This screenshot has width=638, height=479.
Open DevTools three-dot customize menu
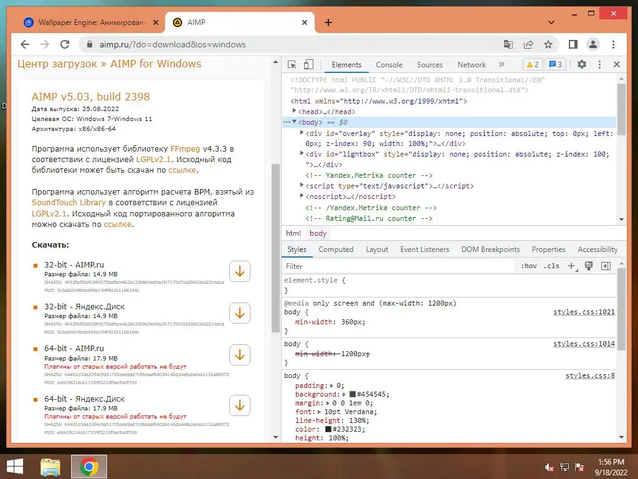(599, 64)
